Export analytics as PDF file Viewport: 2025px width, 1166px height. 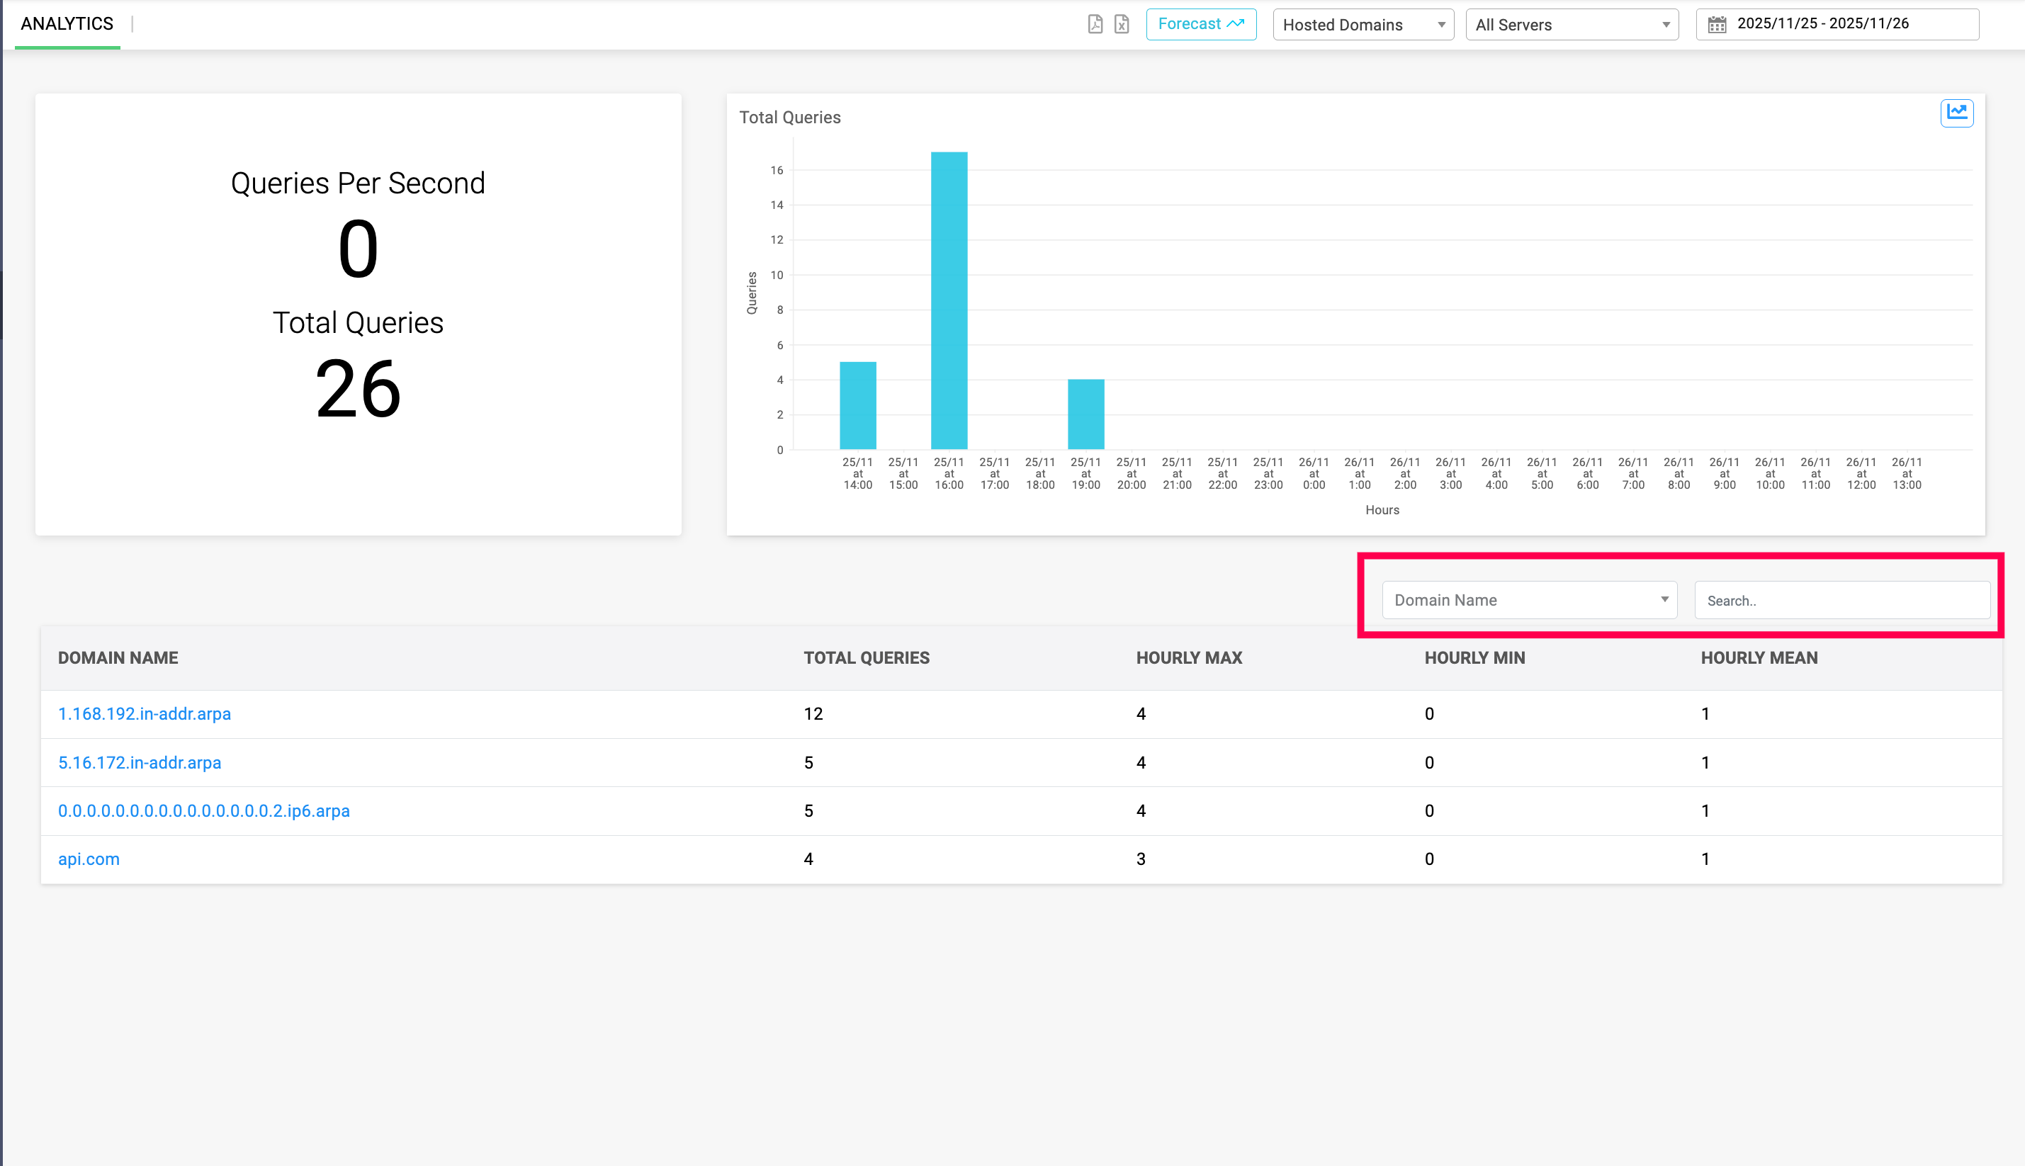click(x=1095, y=24)
